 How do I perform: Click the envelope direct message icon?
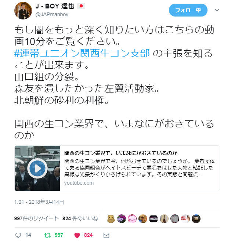pyautogui.click(x=106, y=235)
